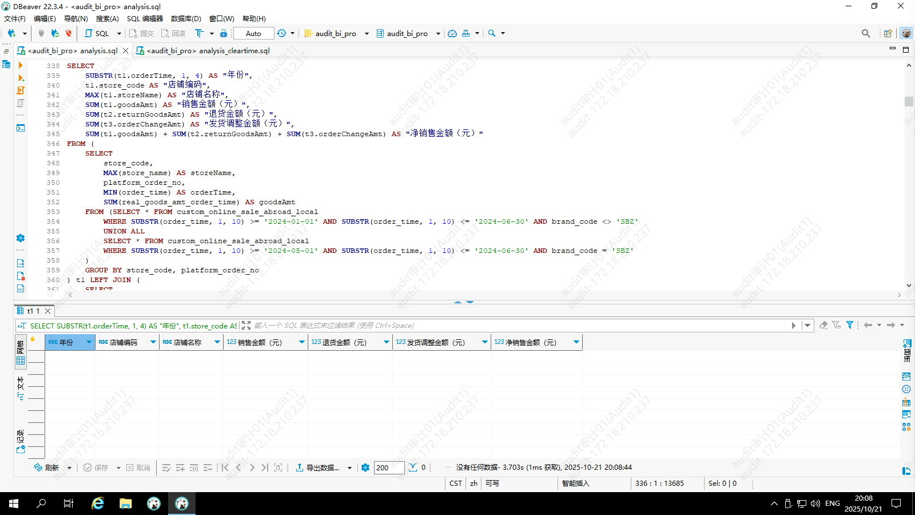Toggle the Auto commit mode box
This screenshot has height=515, width=915.
253,33
